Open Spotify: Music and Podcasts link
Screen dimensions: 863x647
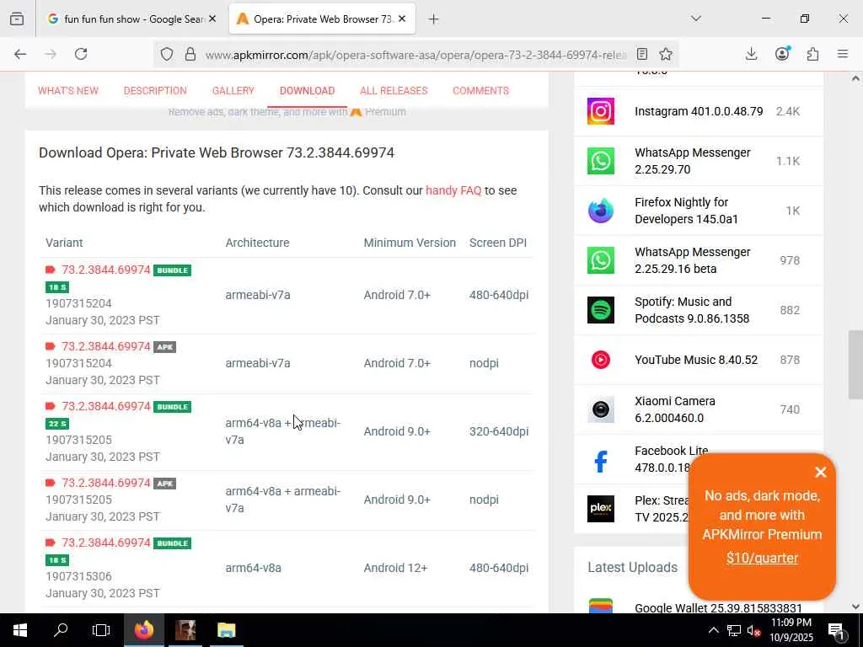click(x=692, y=310)
